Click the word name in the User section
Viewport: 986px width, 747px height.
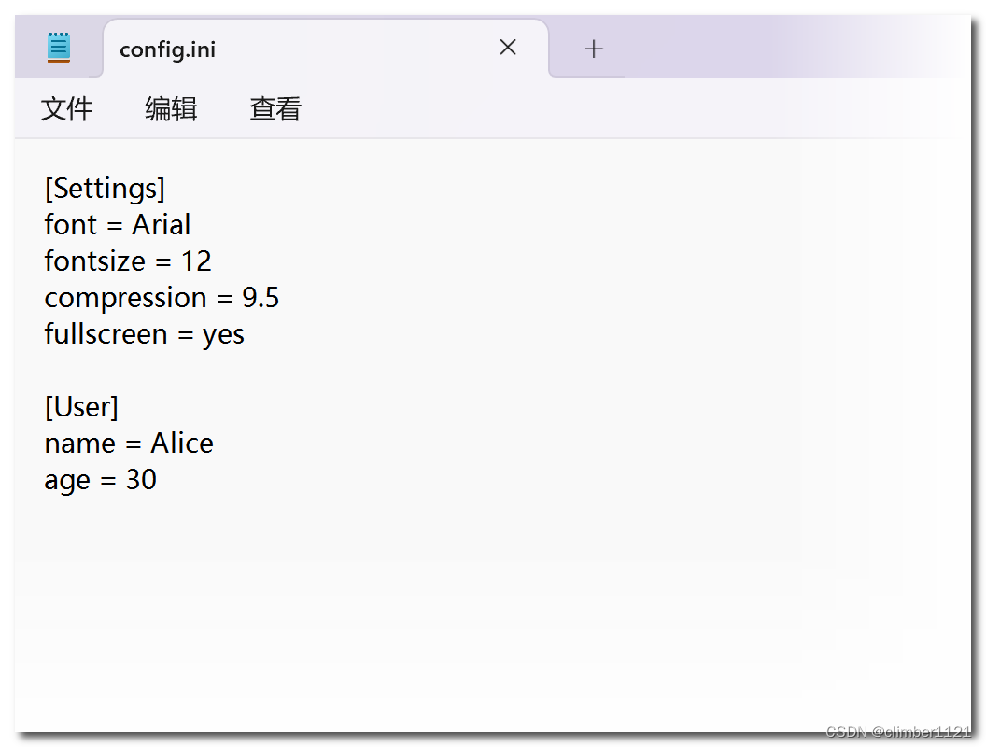tap(78, 444)
